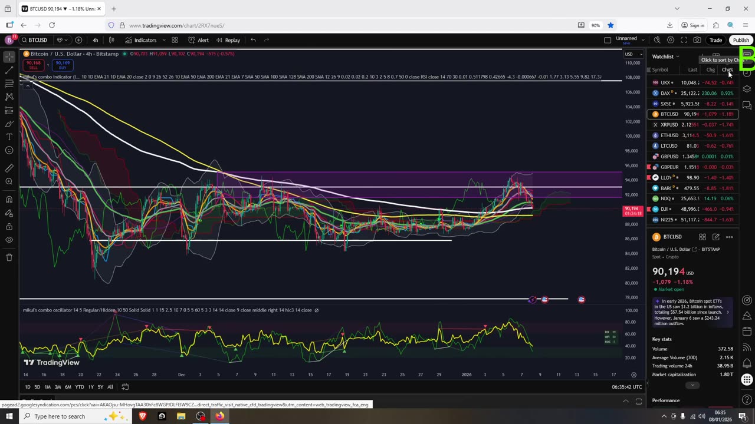
Task: Enter fullscreen chart mode
Action: (x=684, y=40)
